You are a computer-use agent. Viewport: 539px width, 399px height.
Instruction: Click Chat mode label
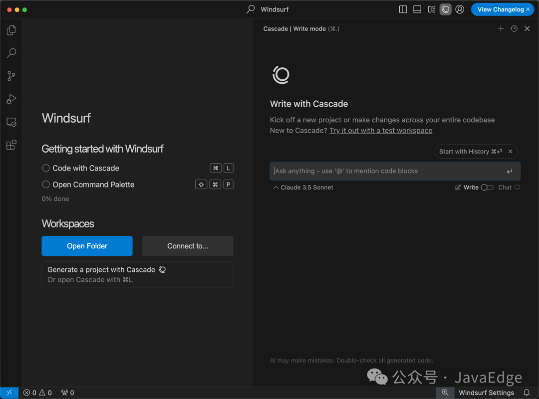click(505, 188)
